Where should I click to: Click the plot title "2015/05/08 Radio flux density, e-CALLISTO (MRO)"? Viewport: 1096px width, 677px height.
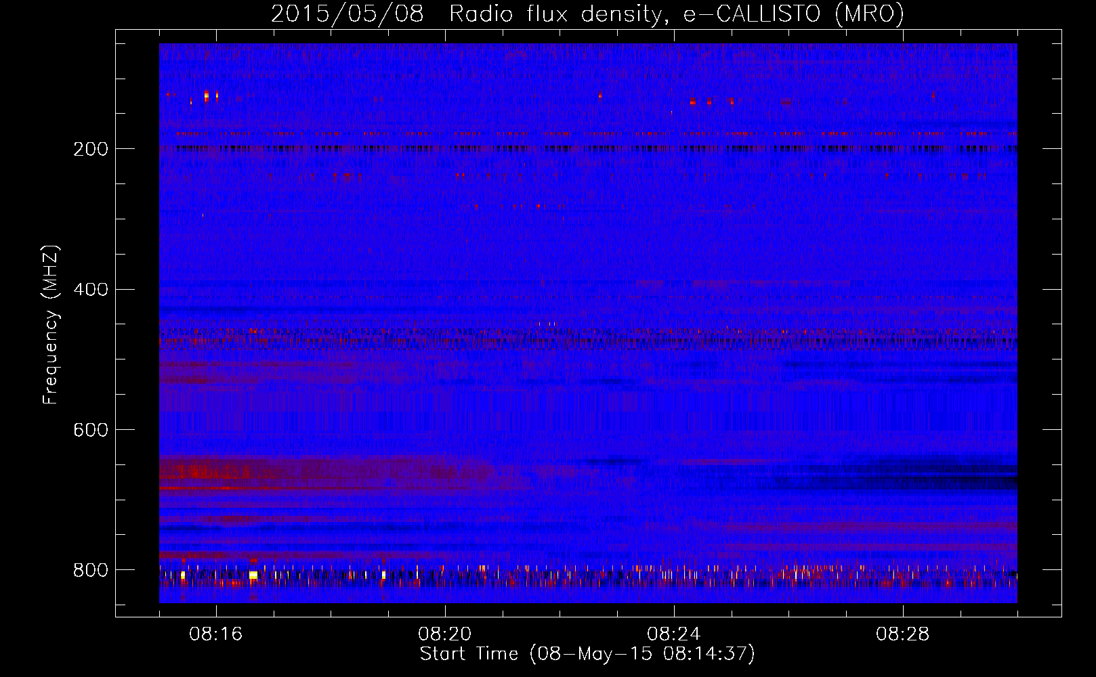tap(587, 14)
